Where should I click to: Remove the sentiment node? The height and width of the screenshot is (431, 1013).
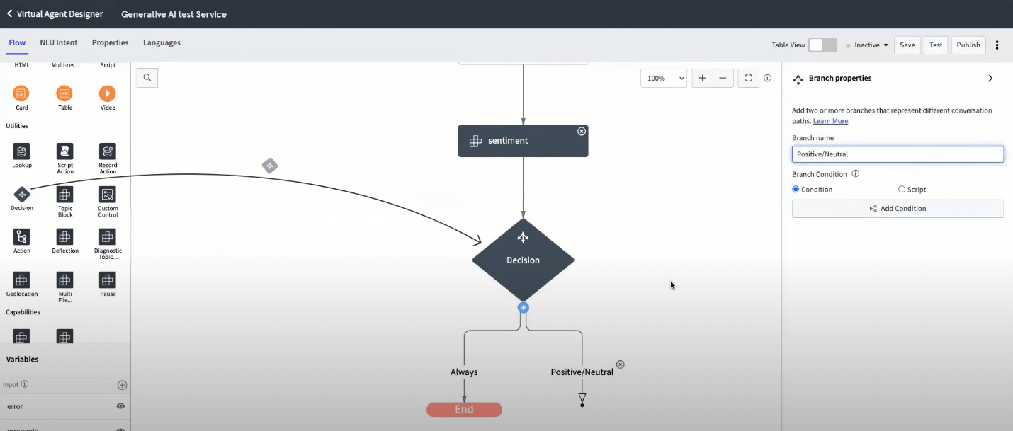click(x=582, y=131)
